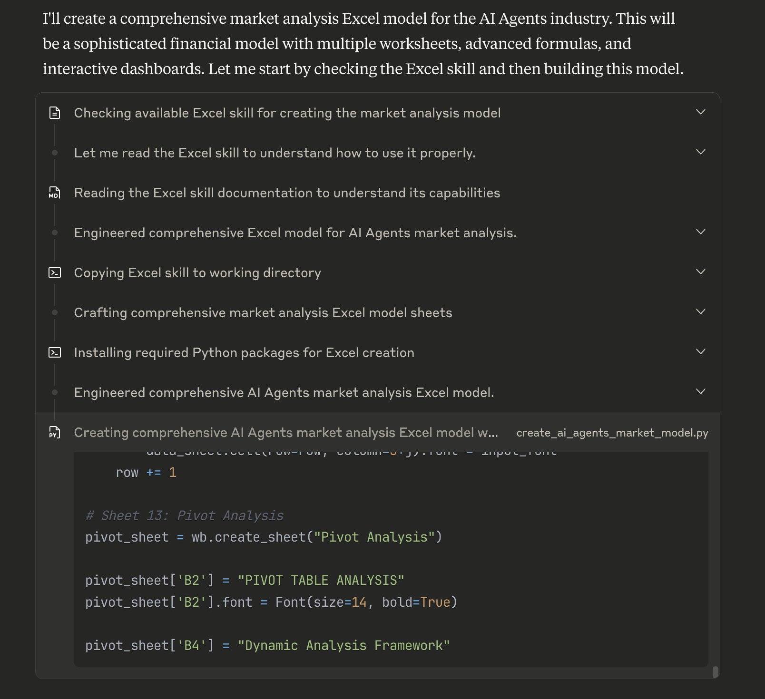Click the bullet next to Engineered comprehensive AI Agents model

tap(55, 392)
